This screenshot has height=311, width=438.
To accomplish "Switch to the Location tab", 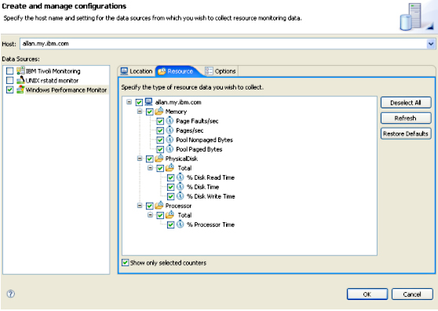I will 137,71.
